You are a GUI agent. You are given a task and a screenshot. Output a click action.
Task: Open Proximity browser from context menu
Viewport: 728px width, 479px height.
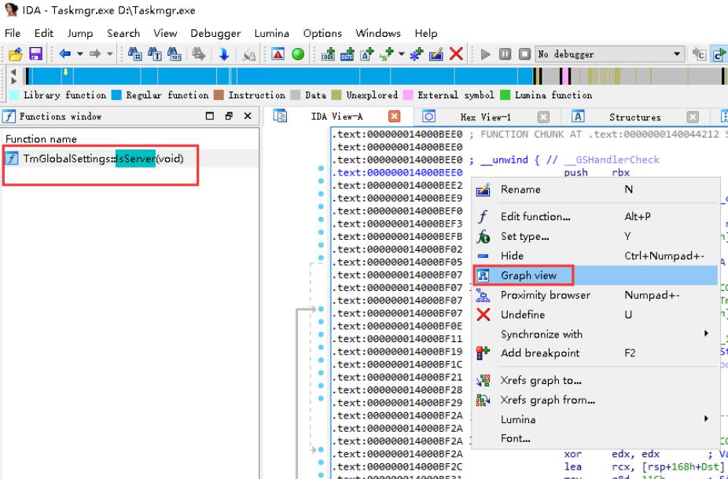click(596, 295)
